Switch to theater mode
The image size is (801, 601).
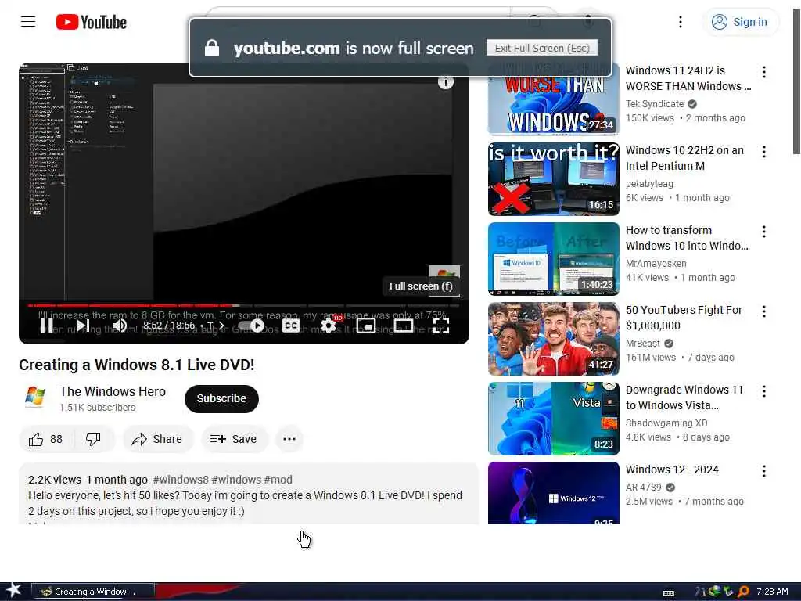(x=404, y=326)
